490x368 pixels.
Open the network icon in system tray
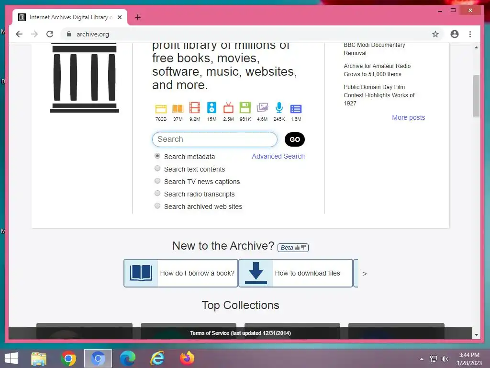click(433, 359)
